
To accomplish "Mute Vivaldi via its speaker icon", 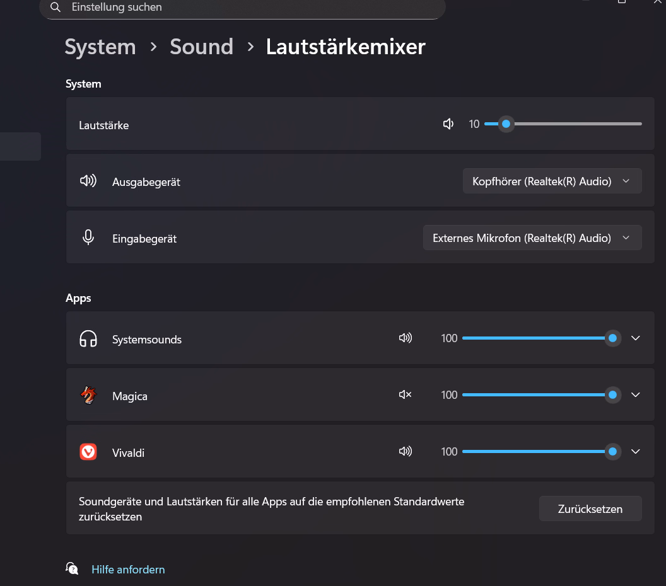I will [x=405, y=452].
